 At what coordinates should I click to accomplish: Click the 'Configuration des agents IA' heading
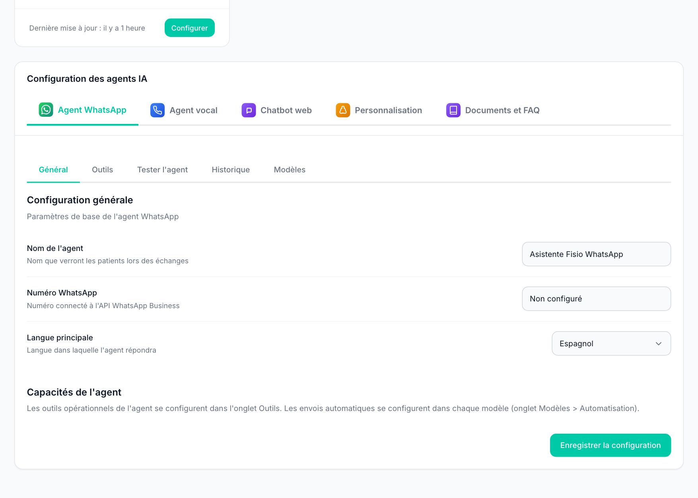click(x=87, y=79)
